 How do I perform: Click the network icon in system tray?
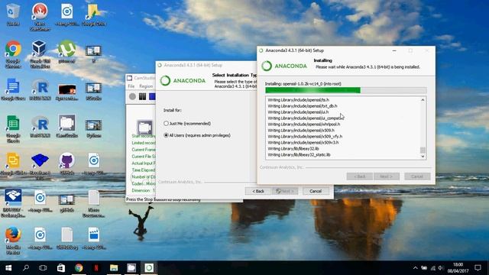click(x=433, y=268)
